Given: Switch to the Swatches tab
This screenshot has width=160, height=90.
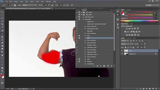Looking at the screenshot, I should (128, 10).
